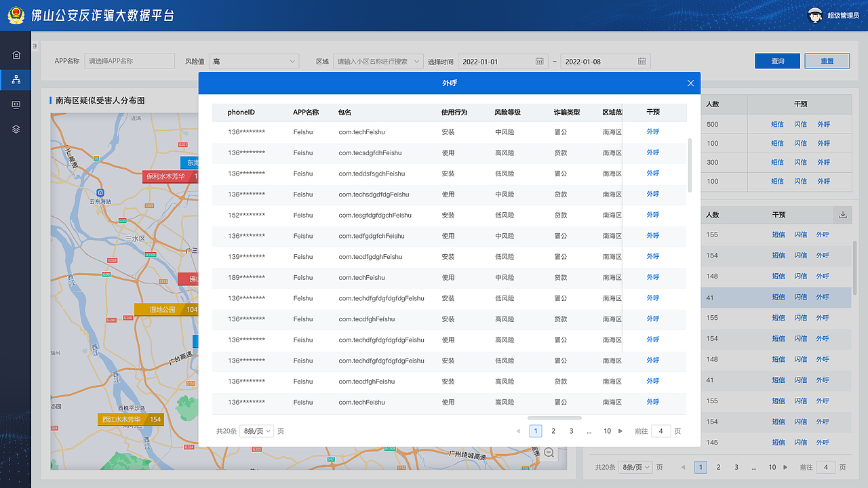The image size is (868, 488).
Task: Click the com.tesgfdgfdgchFeishu package cell
Action: (375, 215)
